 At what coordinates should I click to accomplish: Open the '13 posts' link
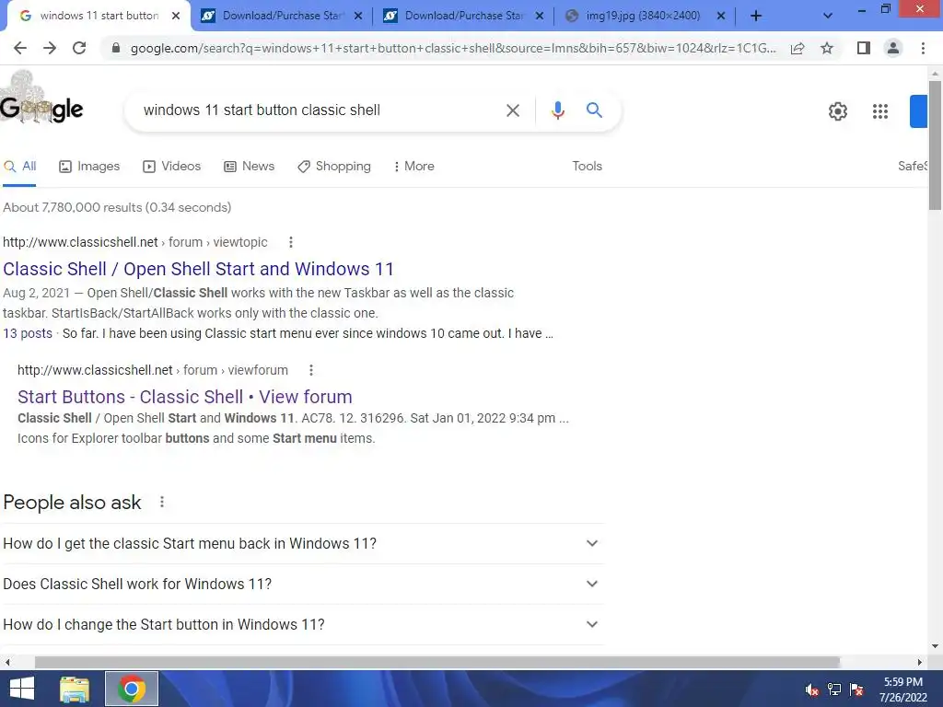(28, 333)
